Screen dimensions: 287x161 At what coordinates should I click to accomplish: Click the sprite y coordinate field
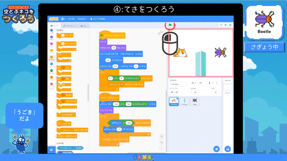coord(217,83)
